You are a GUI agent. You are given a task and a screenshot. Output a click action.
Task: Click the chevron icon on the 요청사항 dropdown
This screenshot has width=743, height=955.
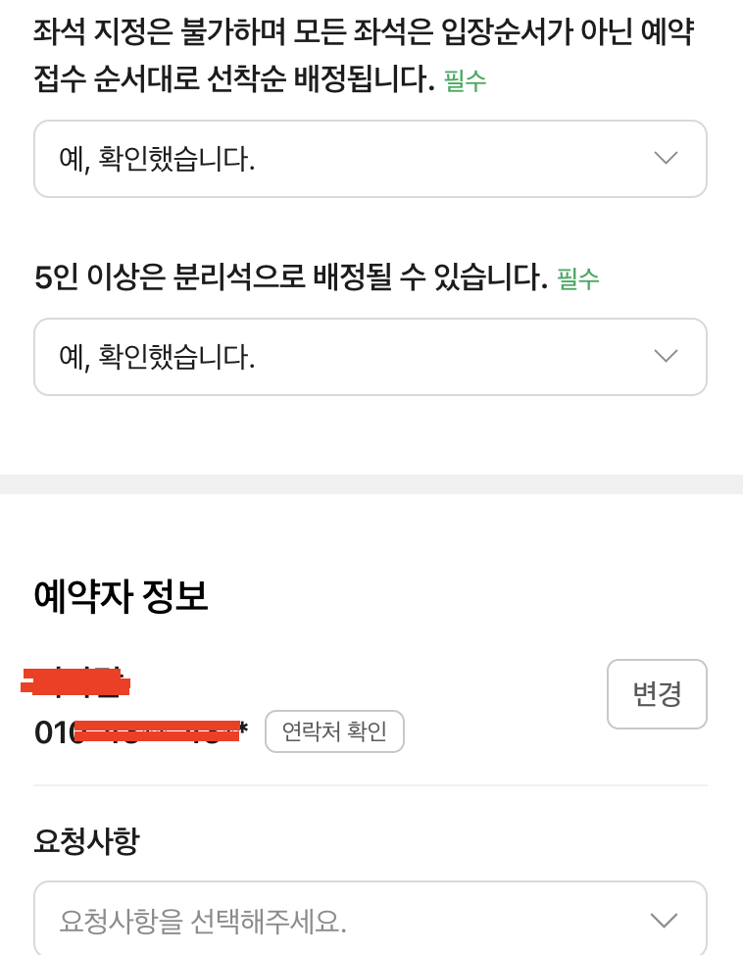coord(666,918)
